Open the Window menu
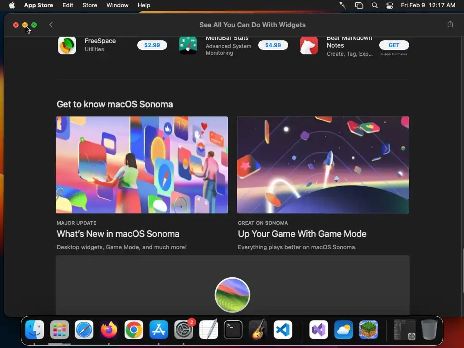 tap(117, 5)
